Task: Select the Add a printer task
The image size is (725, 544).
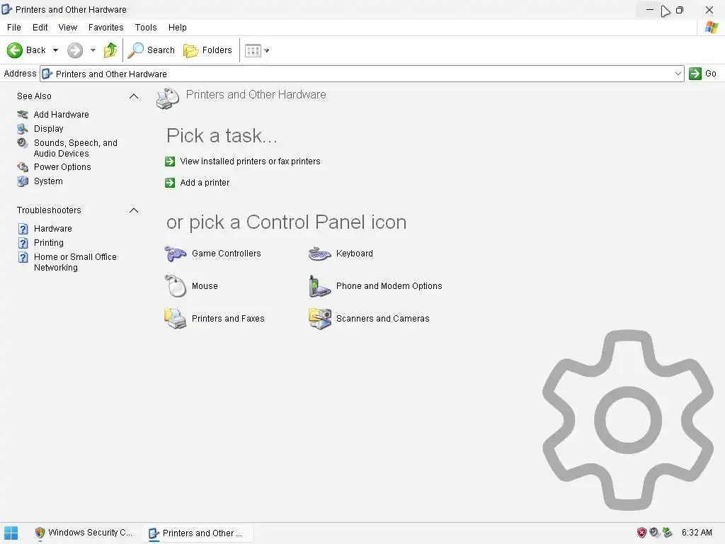Action: coord(205,183)
